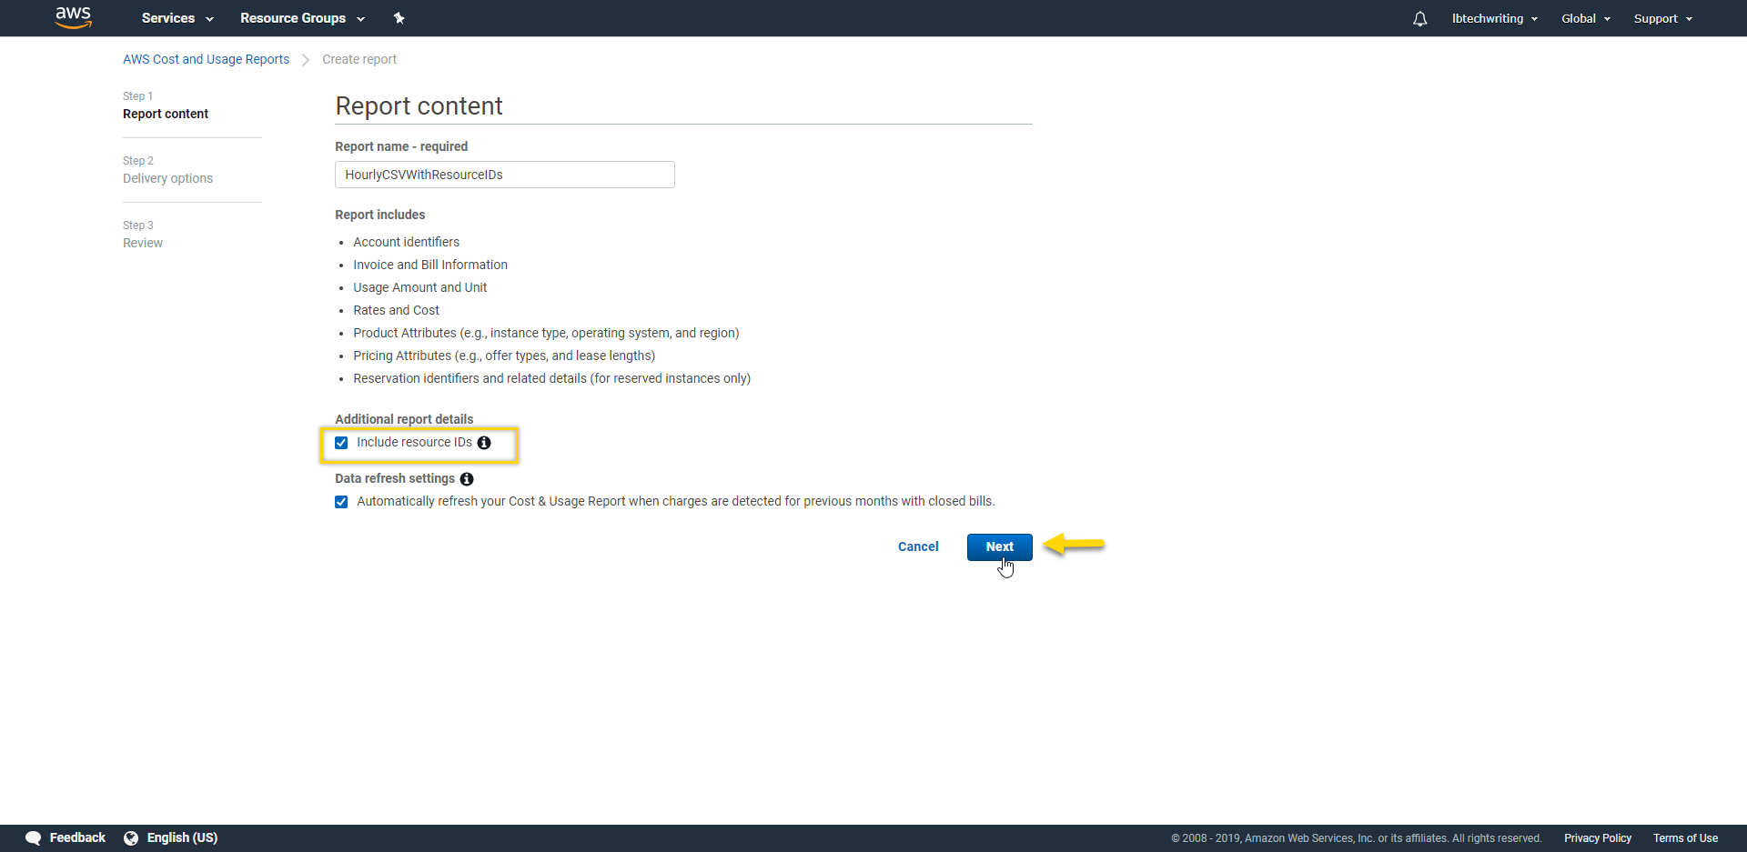Select Step 1 Report content
The image size is (1747, 852).
pyautogui.click(x=166, y=105)
